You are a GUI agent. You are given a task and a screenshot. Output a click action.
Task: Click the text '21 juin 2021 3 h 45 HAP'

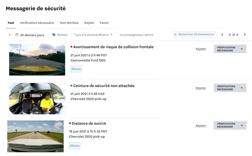click(x=87, y=94)
